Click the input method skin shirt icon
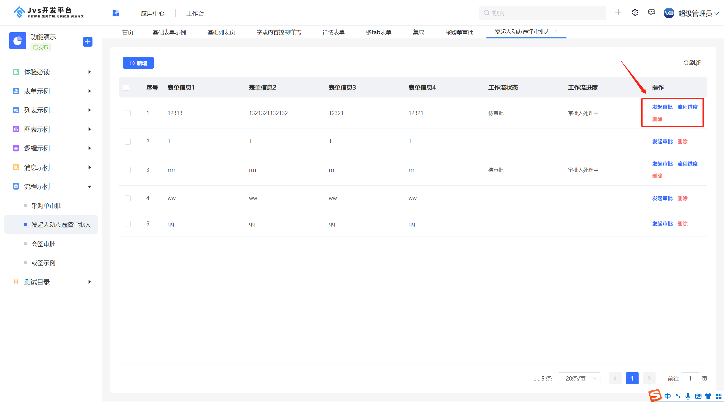This screenshot has height=402, width=724. coord(708,396)
